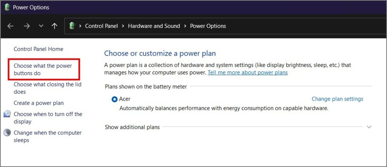Click Create a power plan link
The height and width of the screenshot is (167, 387).
tap(39, 103)
